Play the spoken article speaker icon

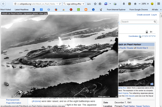[x=151, y=32]
